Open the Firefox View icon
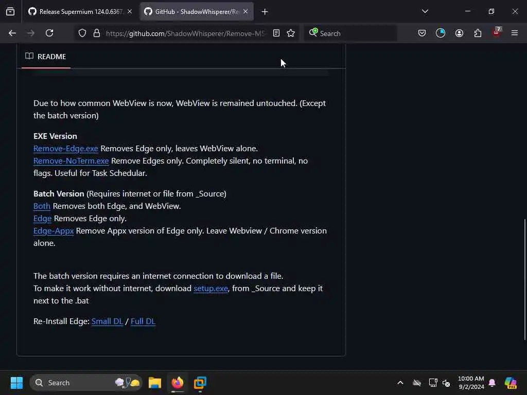The height and width of the screenshot is (395, 527). coord(10,12)
